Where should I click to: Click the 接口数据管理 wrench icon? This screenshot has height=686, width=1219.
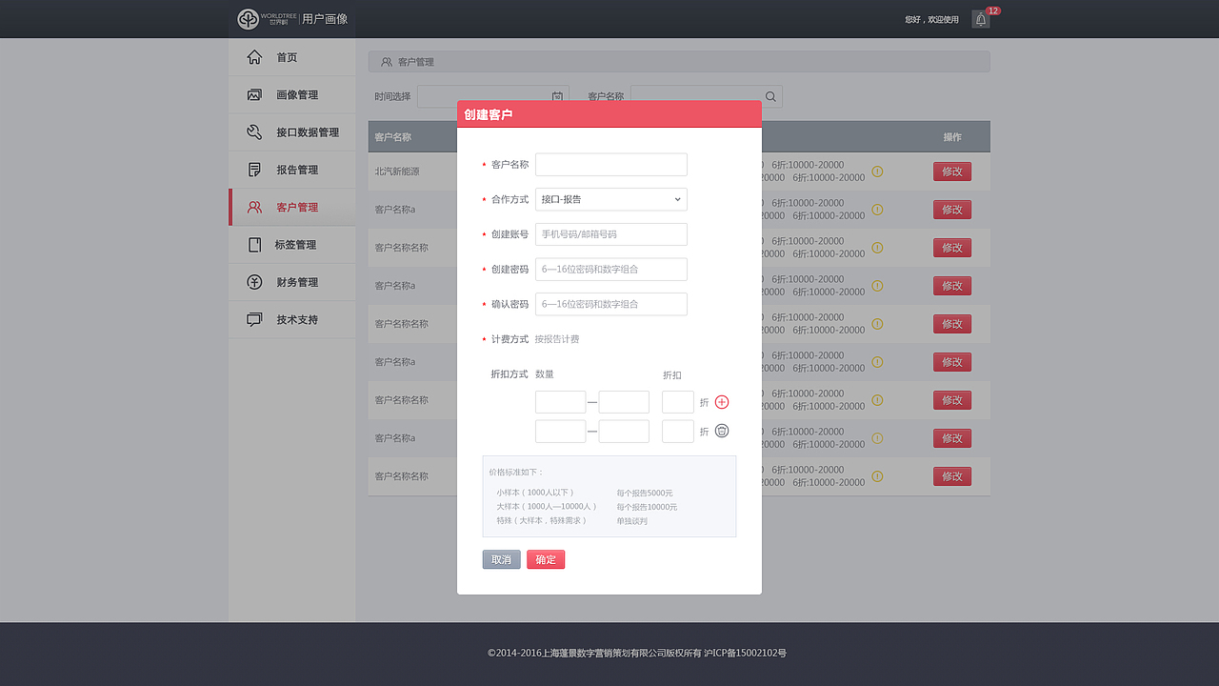pyautogui.click(x=253, y=131)
